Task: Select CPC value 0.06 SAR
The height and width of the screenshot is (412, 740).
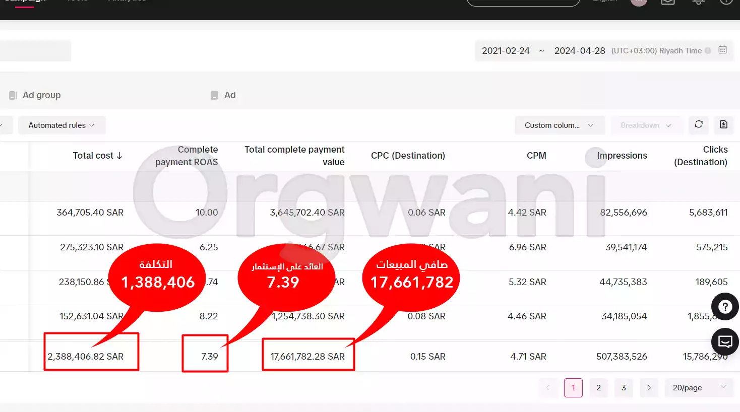Action: (426, 213)
